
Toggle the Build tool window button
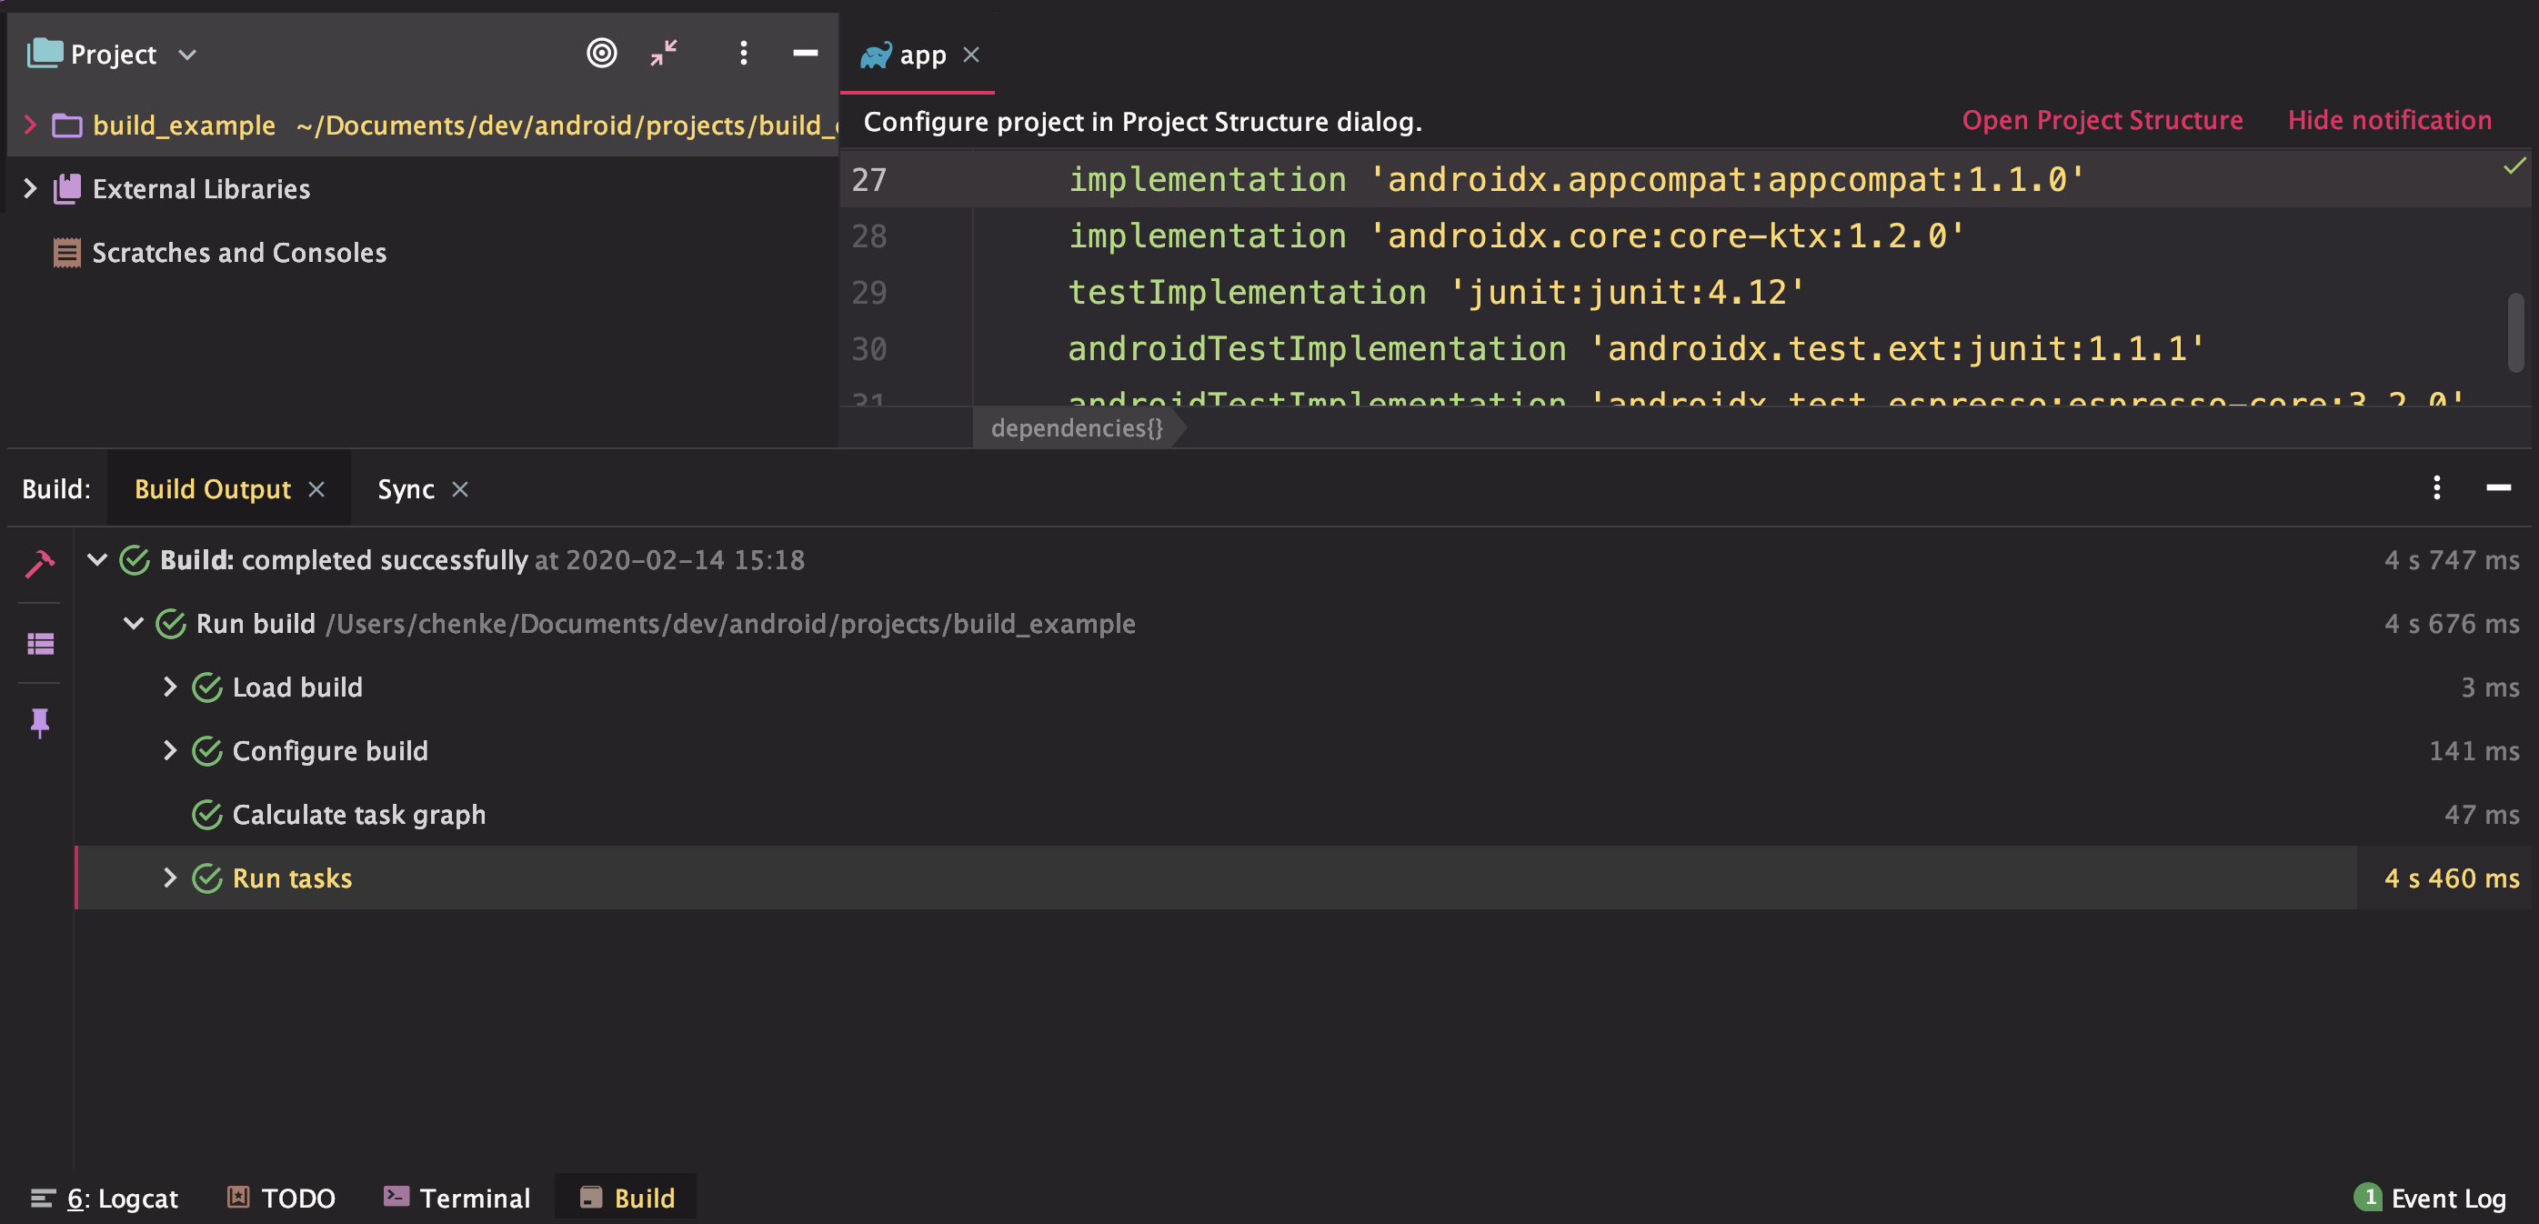tap(626, 1198)
